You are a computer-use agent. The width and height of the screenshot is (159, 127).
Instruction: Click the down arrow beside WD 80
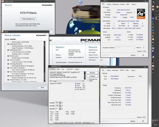coord(76,87)
